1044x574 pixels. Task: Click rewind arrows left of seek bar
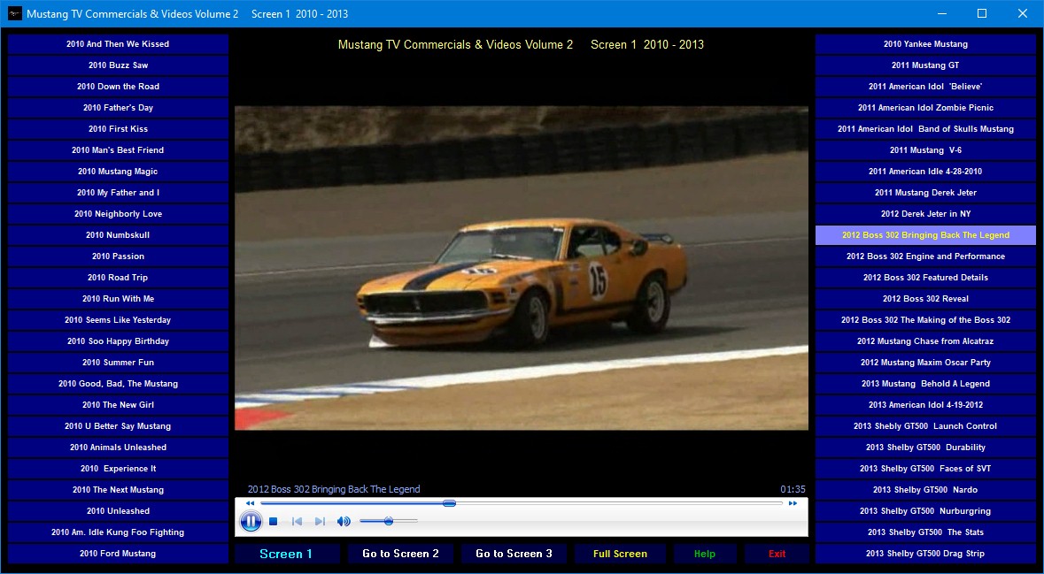point(251,503)
